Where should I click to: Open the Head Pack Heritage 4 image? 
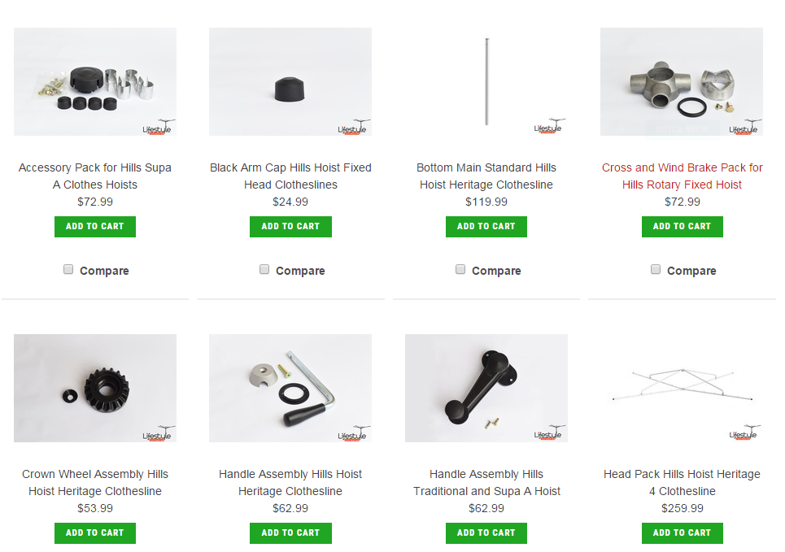(x=682, y=388)
